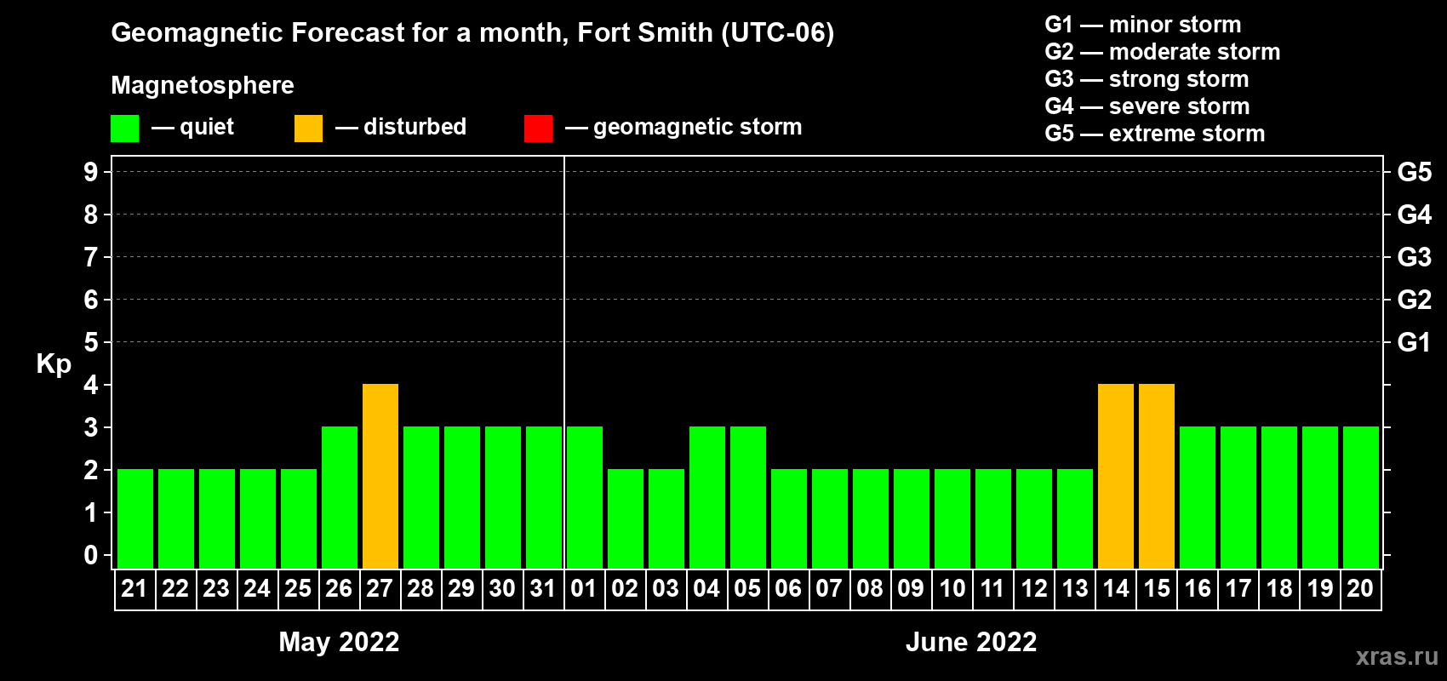Click the green quiet legend swatch

click(124, 129)
